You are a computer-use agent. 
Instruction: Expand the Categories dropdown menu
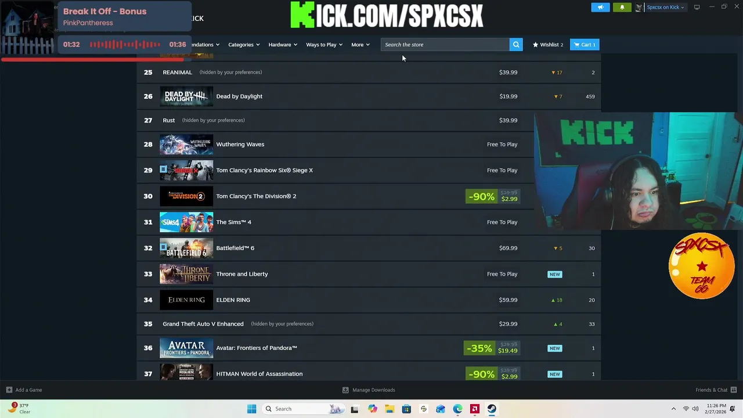[x=244, y=45]
